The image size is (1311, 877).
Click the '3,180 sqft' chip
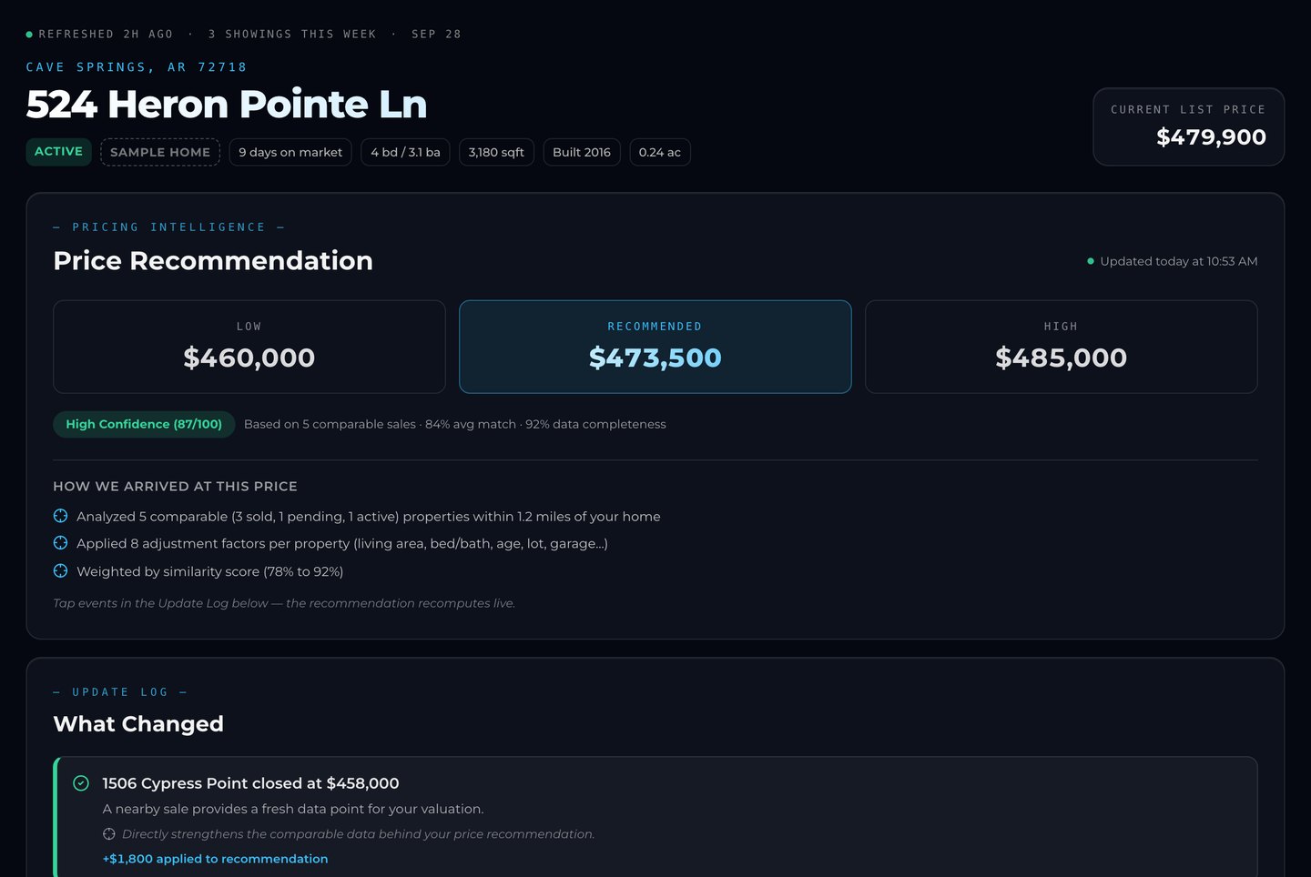click(496, 152)
